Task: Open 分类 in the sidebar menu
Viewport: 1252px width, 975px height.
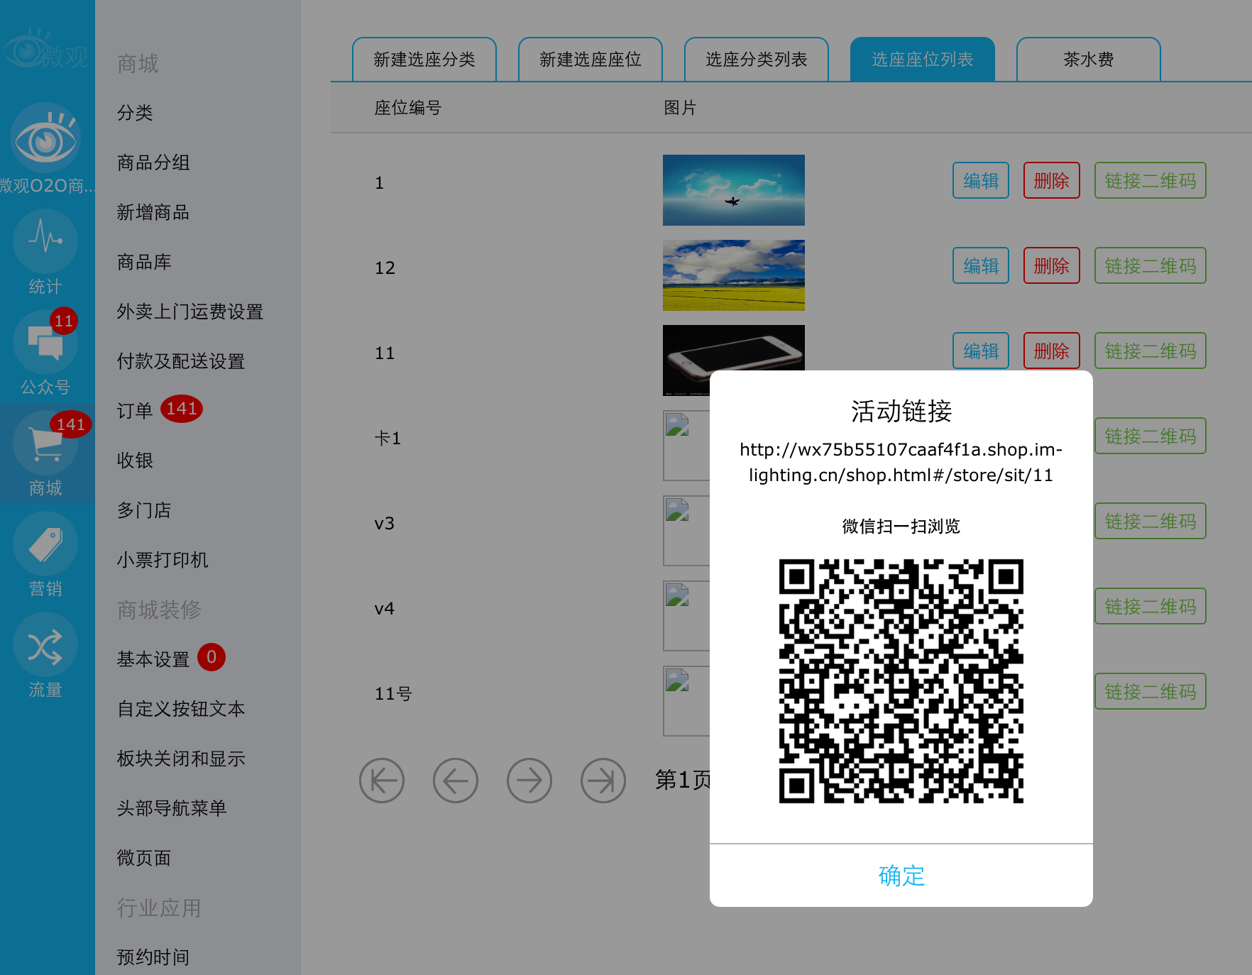Action: click(x=135, y=113)
